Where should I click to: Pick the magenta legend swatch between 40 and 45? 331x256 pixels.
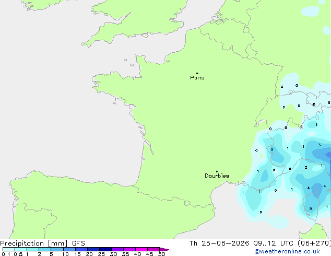pyautogui.click(x=141, y=249)
